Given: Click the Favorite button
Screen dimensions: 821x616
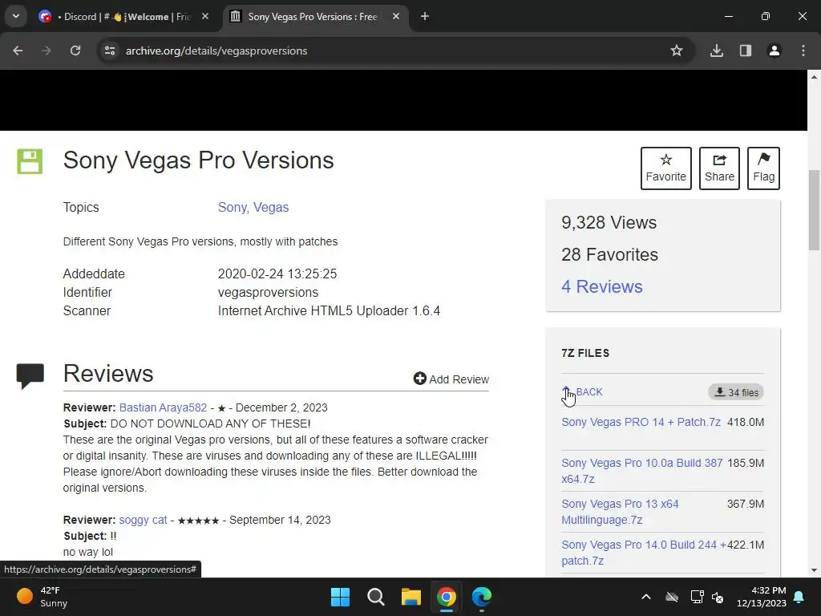Looking at the screenshot, I should coord(666,168).
